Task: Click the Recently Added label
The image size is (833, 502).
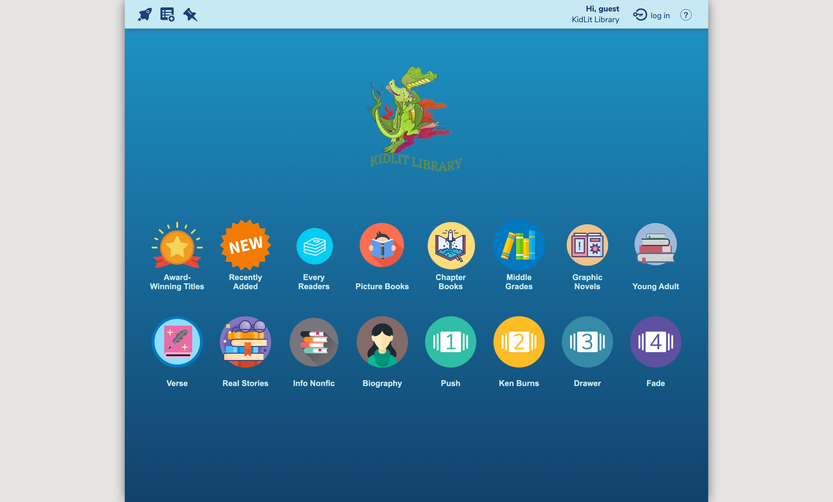Action: click(246, 281)
